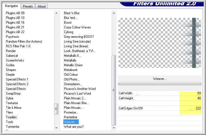Open the About tab

[x=42, y=6]
